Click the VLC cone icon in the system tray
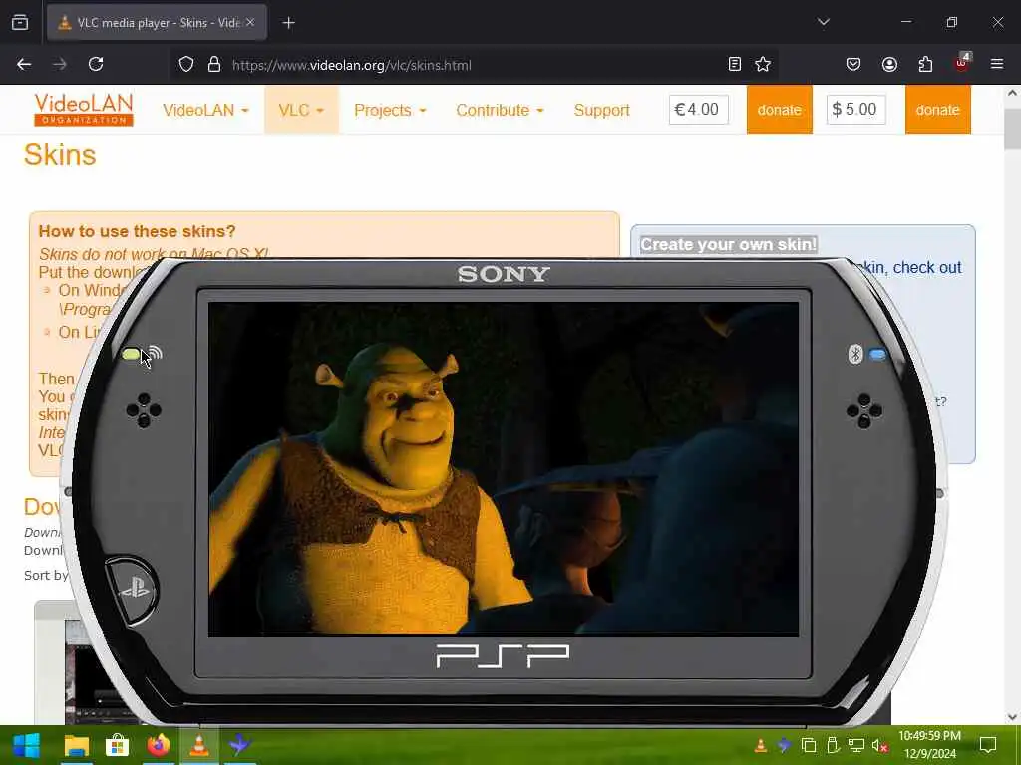Screen dimensions: 1021x765 [760, 745]
